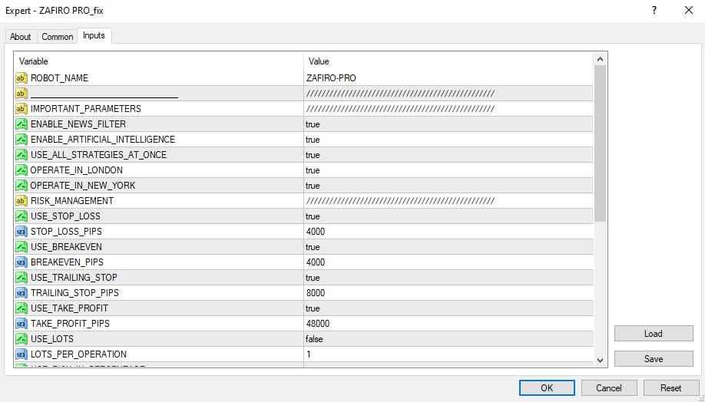Select the LOTS_PER_OPERATION value 1

[x=448, y=354]
